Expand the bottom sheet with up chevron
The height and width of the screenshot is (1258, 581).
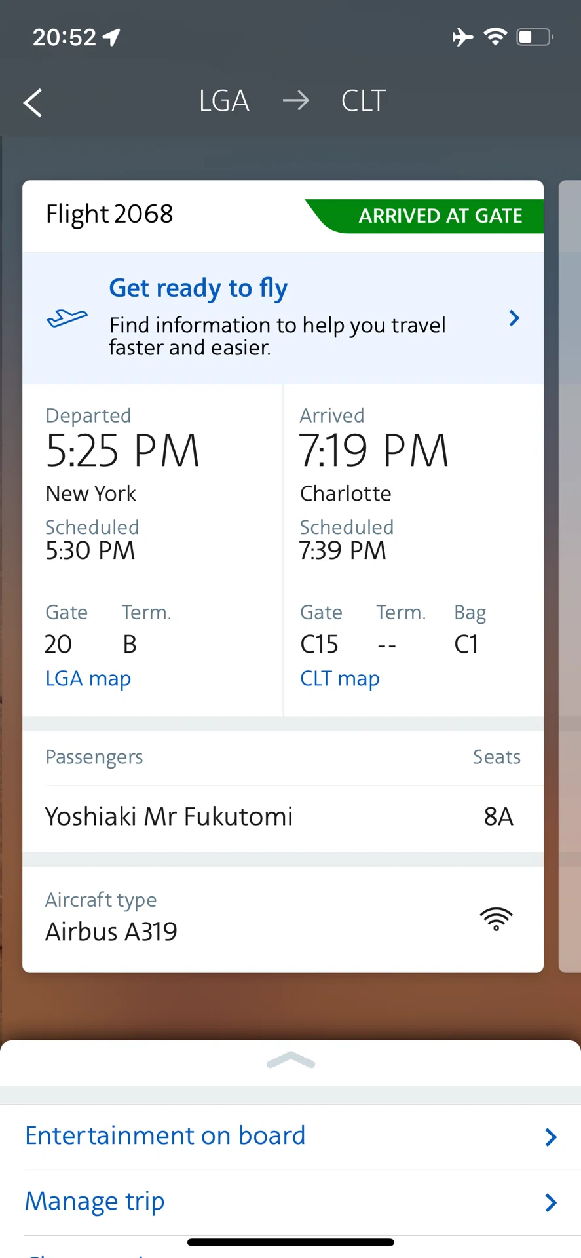(x=291, y=1060)
